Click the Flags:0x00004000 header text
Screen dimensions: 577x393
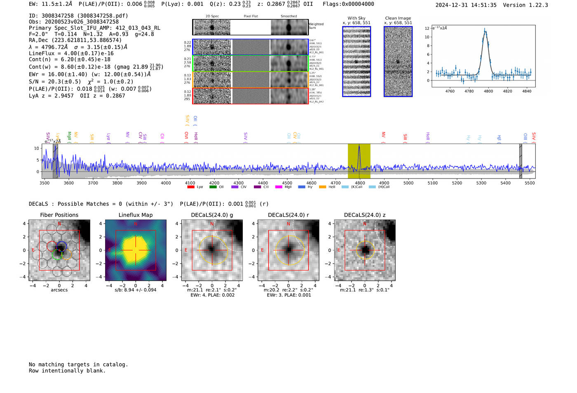click(x=348, y=4)
